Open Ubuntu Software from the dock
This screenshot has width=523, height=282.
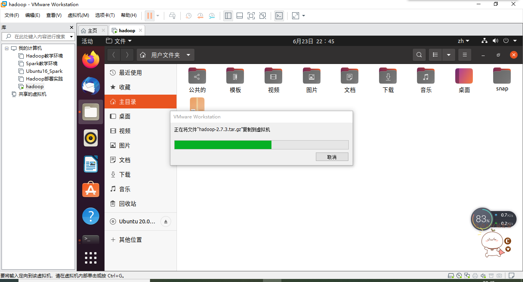[91, 190]
